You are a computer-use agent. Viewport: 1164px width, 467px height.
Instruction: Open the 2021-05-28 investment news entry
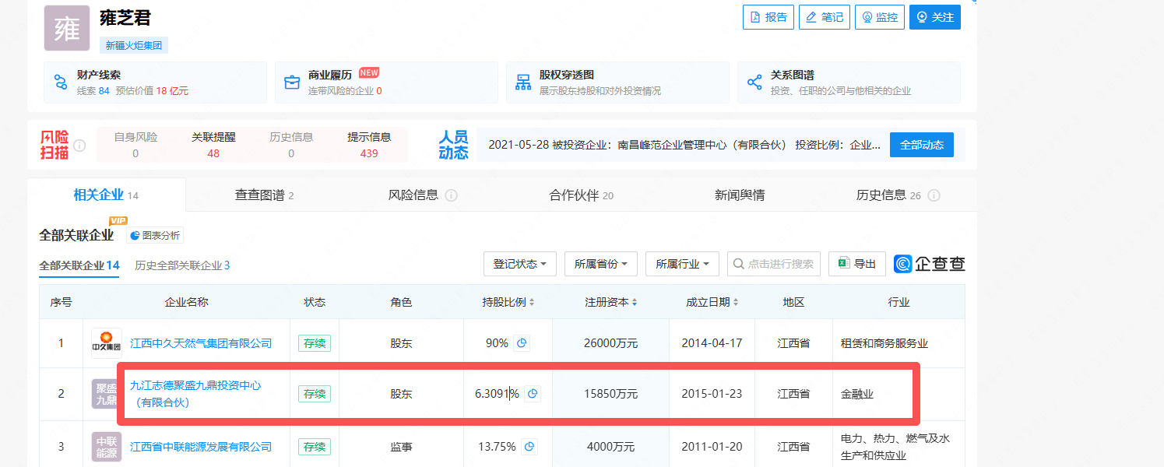coord(684,145)
